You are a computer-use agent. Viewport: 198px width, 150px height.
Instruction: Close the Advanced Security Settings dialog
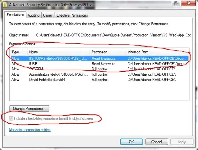188,3
